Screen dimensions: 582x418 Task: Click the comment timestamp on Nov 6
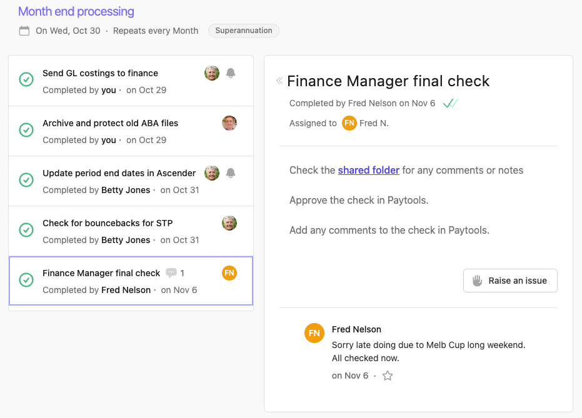[x=350, y=376]
